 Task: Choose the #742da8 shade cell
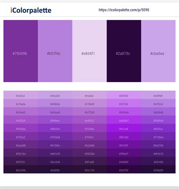[x=55, y=136]
